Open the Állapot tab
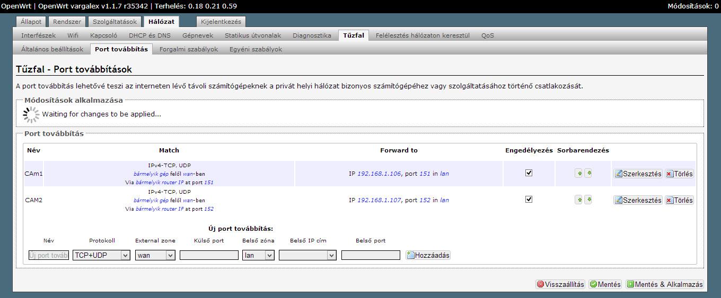This screenshot has height=298, width=721. [x=32, y=22]
